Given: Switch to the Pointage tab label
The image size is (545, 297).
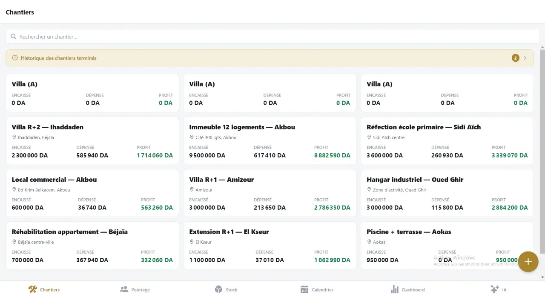Looking at the screenshot, I should tap(141, 290).
